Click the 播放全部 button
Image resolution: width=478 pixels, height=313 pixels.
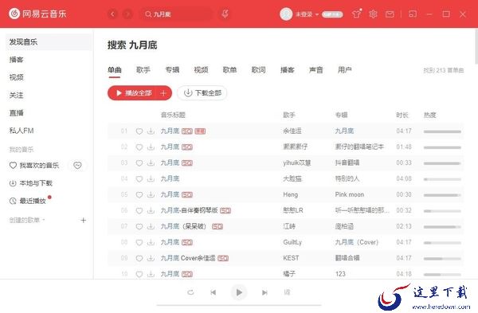tap(133, 93)
